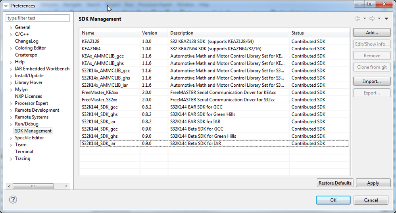396x213 pixels.
Task: Select Createrepo preference page
Action: [x=26, y=55]
